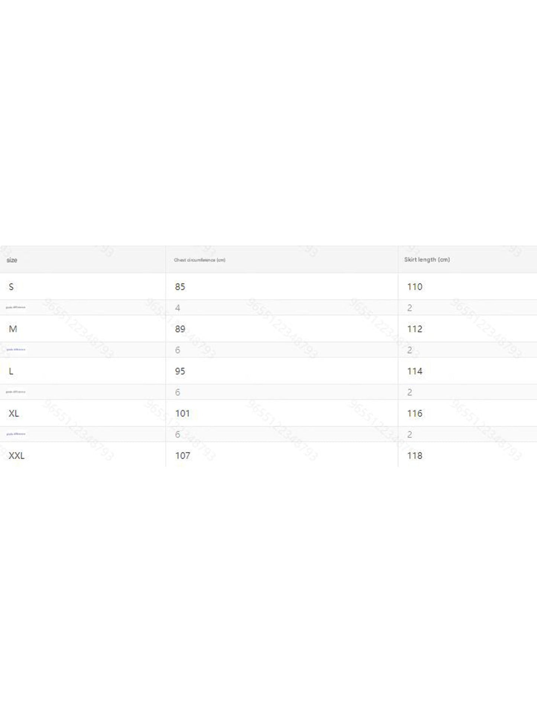This screenshot has width=537, height=712.
Task: Click skirt length 112 for size M
Action: pyautogui.click(x=415, y=329)
